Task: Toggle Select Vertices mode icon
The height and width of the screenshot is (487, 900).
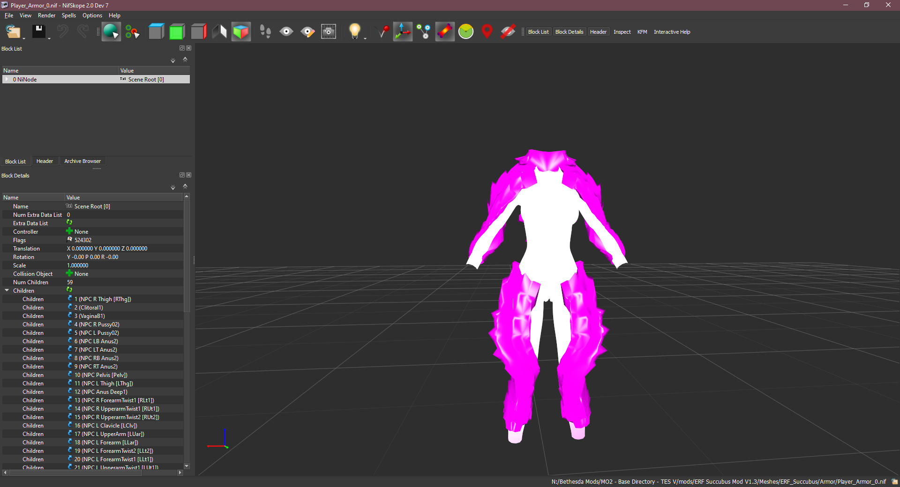Action: [132, 32]
